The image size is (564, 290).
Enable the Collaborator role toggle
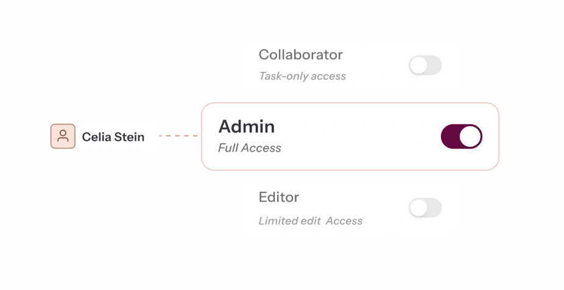[x=425, y=65]
